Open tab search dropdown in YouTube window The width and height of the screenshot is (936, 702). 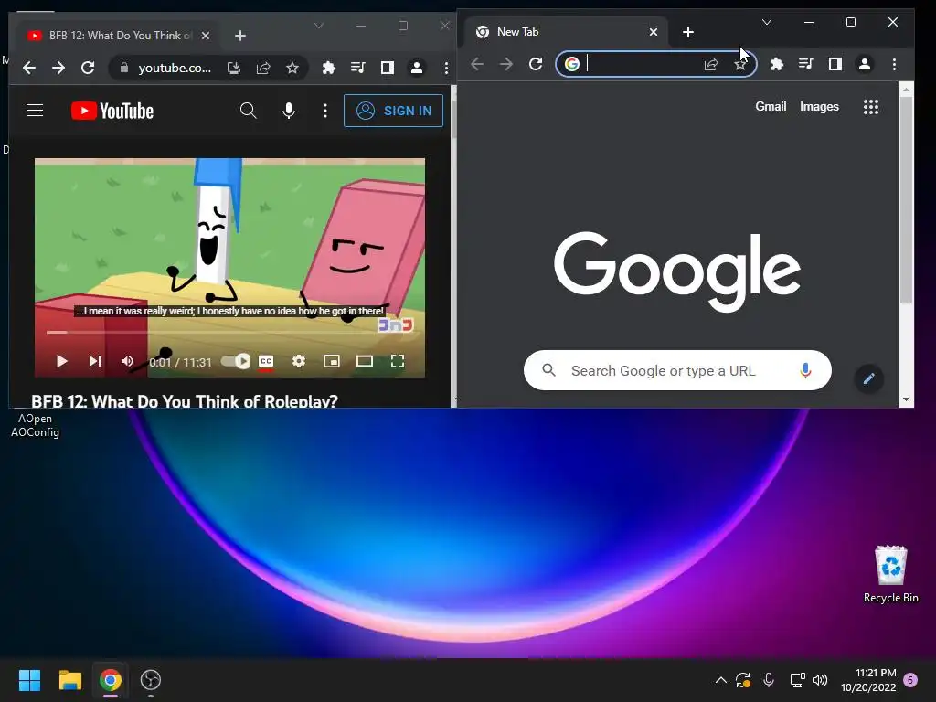(x=319, y=26)
